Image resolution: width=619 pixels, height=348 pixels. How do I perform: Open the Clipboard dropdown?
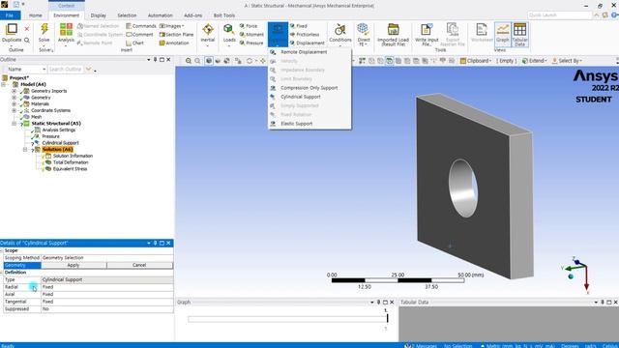(476, 61)
